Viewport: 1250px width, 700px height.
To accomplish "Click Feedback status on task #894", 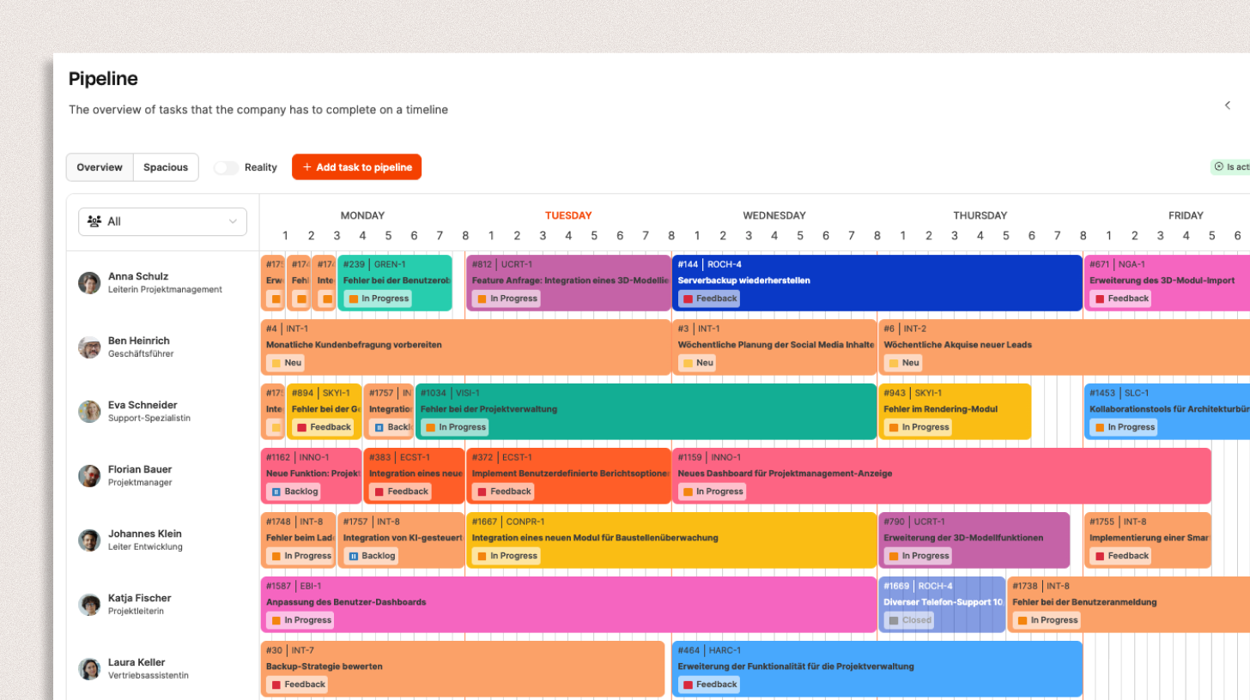I will coord(323,427).
